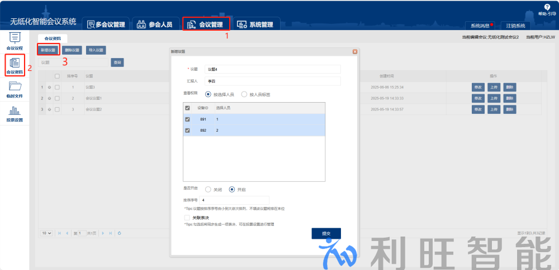Click 修改 for the 会议议题1 row

pyautogui.click(x=478, y=98)
